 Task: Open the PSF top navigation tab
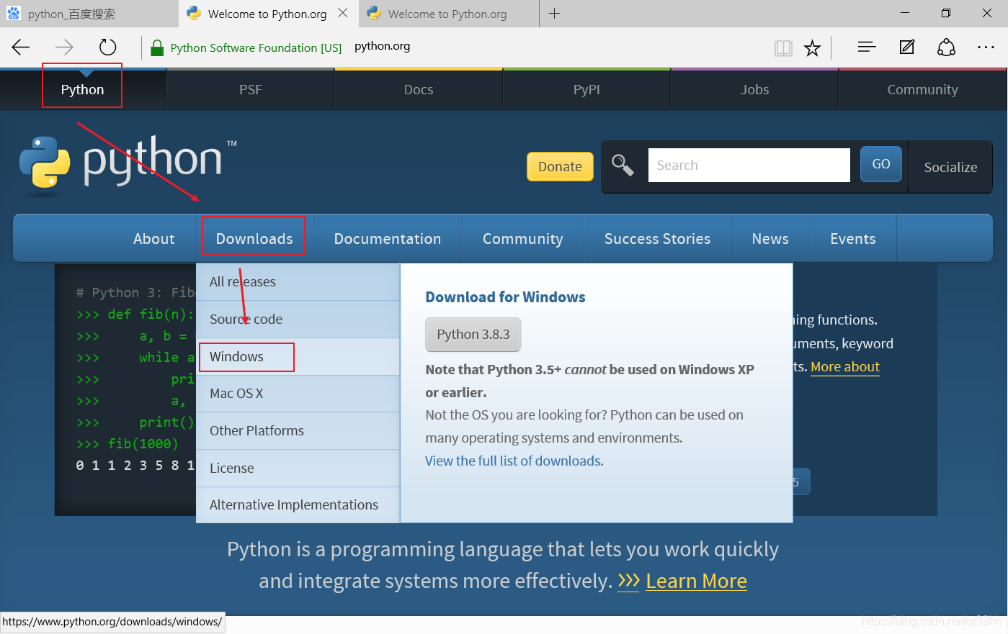coord(251,89)
